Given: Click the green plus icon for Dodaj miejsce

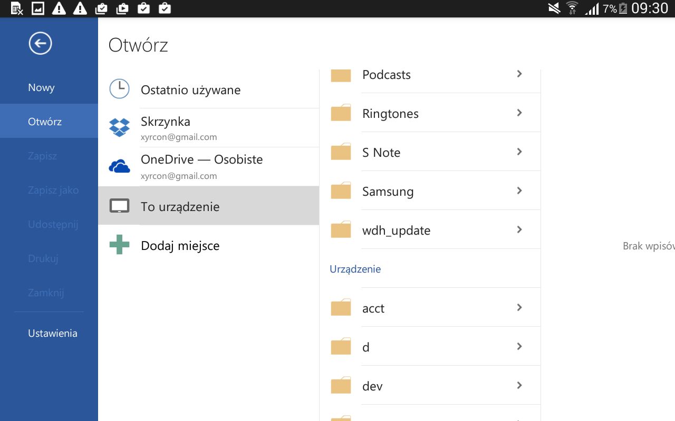Looking at the screenshot, I should pos(119,245).
